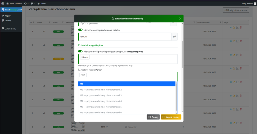Open pending updates with count 5
This screenshot has width=257, height=134.
click(26, 3)
